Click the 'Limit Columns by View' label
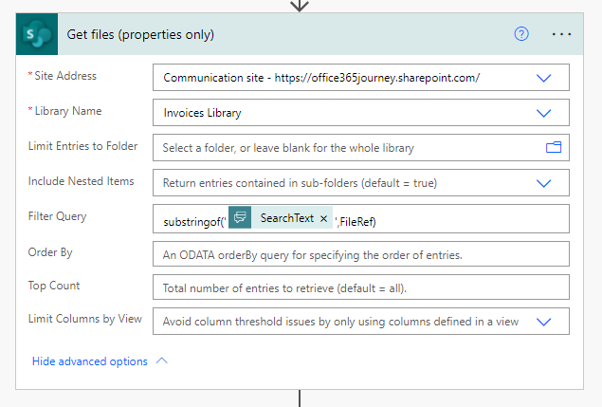Image resolution: width=602 pixels, height=407 pixels. [x=84, y=319]
